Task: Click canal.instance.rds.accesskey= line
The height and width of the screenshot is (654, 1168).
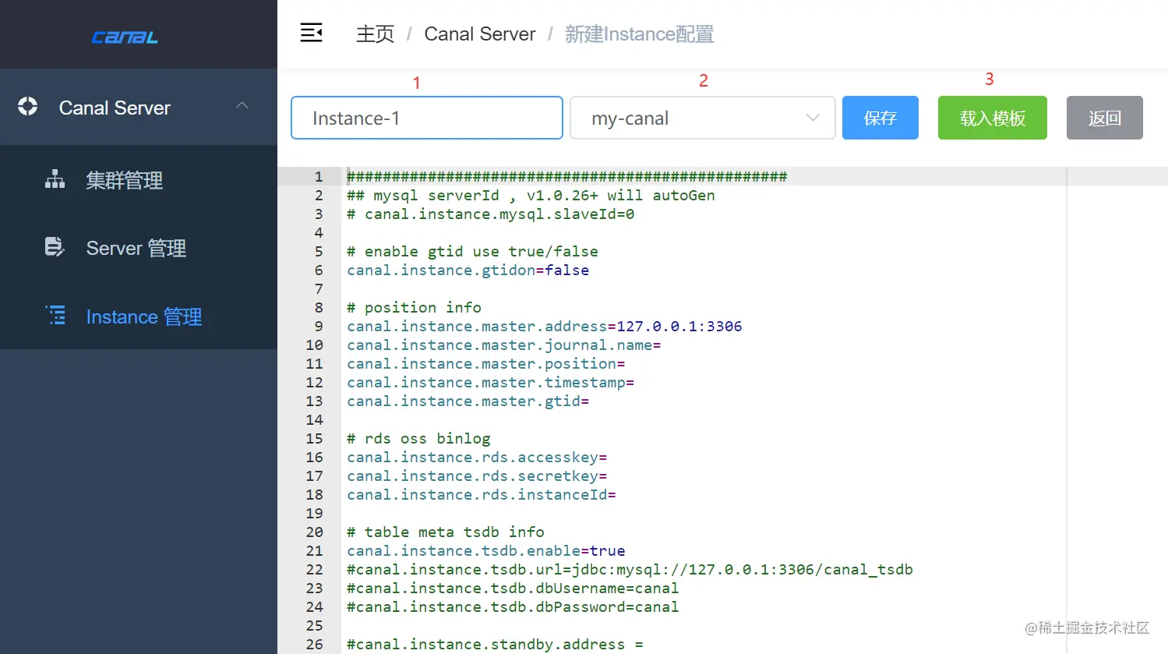Action: pos(477,457)
